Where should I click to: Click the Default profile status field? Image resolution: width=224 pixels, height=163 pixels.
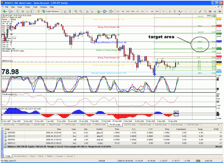coord(102,161)
